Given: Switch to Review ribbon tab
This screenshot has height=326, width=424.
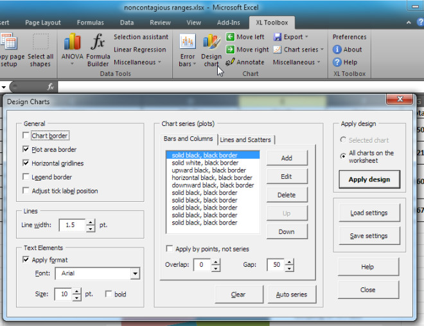Looking at the screenshot, I should coord(160,23).
